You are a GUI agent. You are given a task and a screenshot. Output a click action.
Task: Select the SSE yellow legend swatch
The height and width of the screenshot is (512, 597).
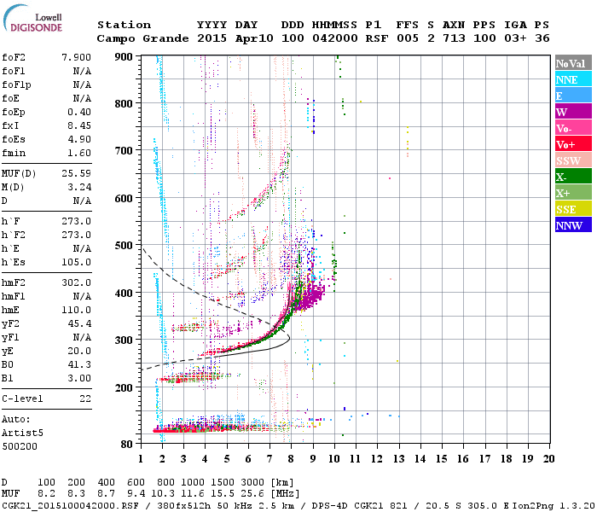point(573,209)
